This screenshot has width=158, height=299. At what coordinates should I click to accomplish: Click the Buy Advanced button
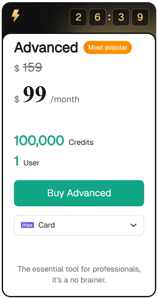click(x=79, y=193)
